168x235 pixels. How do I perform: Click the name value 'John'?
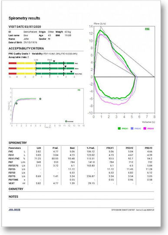pos(26,39)
